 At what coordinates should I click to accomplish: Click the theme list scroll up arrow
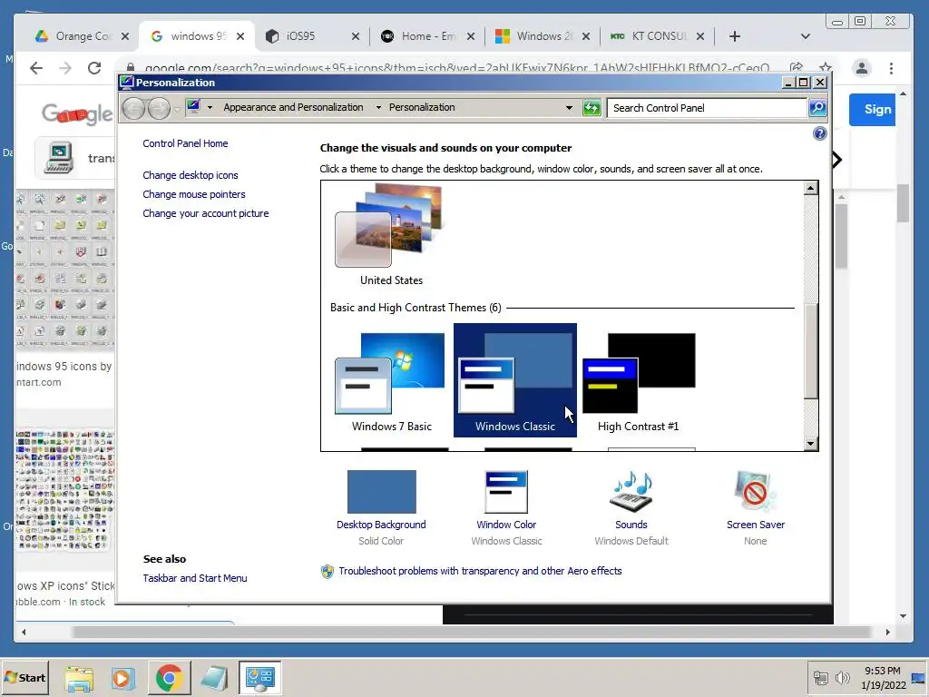click(811, 189)
